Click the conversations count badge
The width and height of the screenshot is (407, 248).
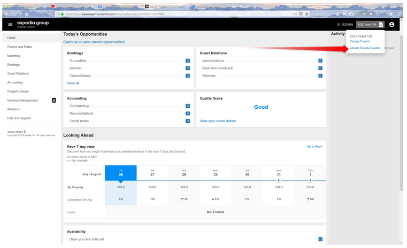(x=320, y=60)
